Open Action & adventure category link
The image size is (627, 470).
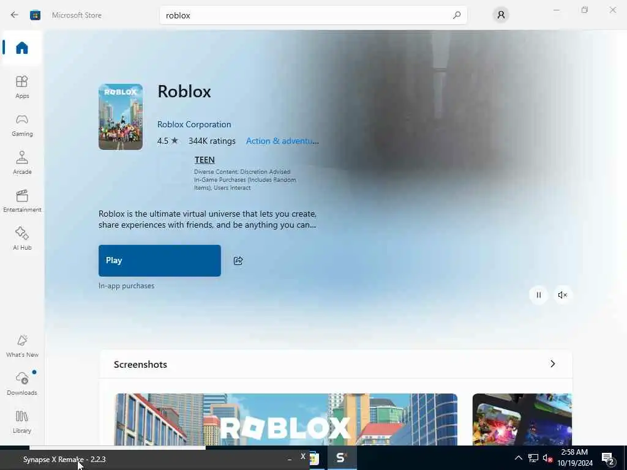point(282,141)
